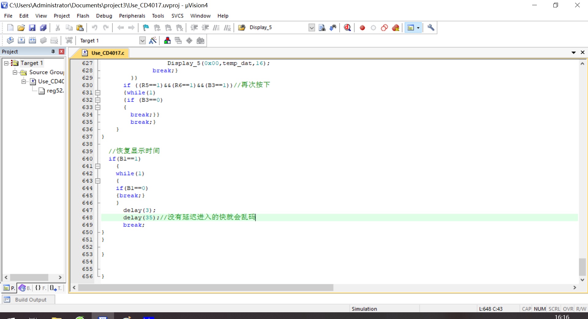This screenshot has height=319, width=588.
Task: Pin or unpin the Project panel
Action: pyautogui.click(x=53, y=51)
